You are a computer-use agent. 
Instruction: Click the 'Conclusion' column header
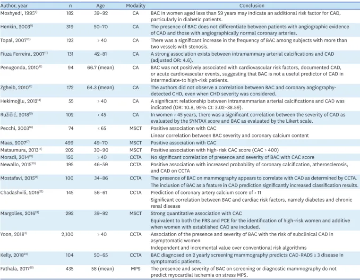point(252,6)
